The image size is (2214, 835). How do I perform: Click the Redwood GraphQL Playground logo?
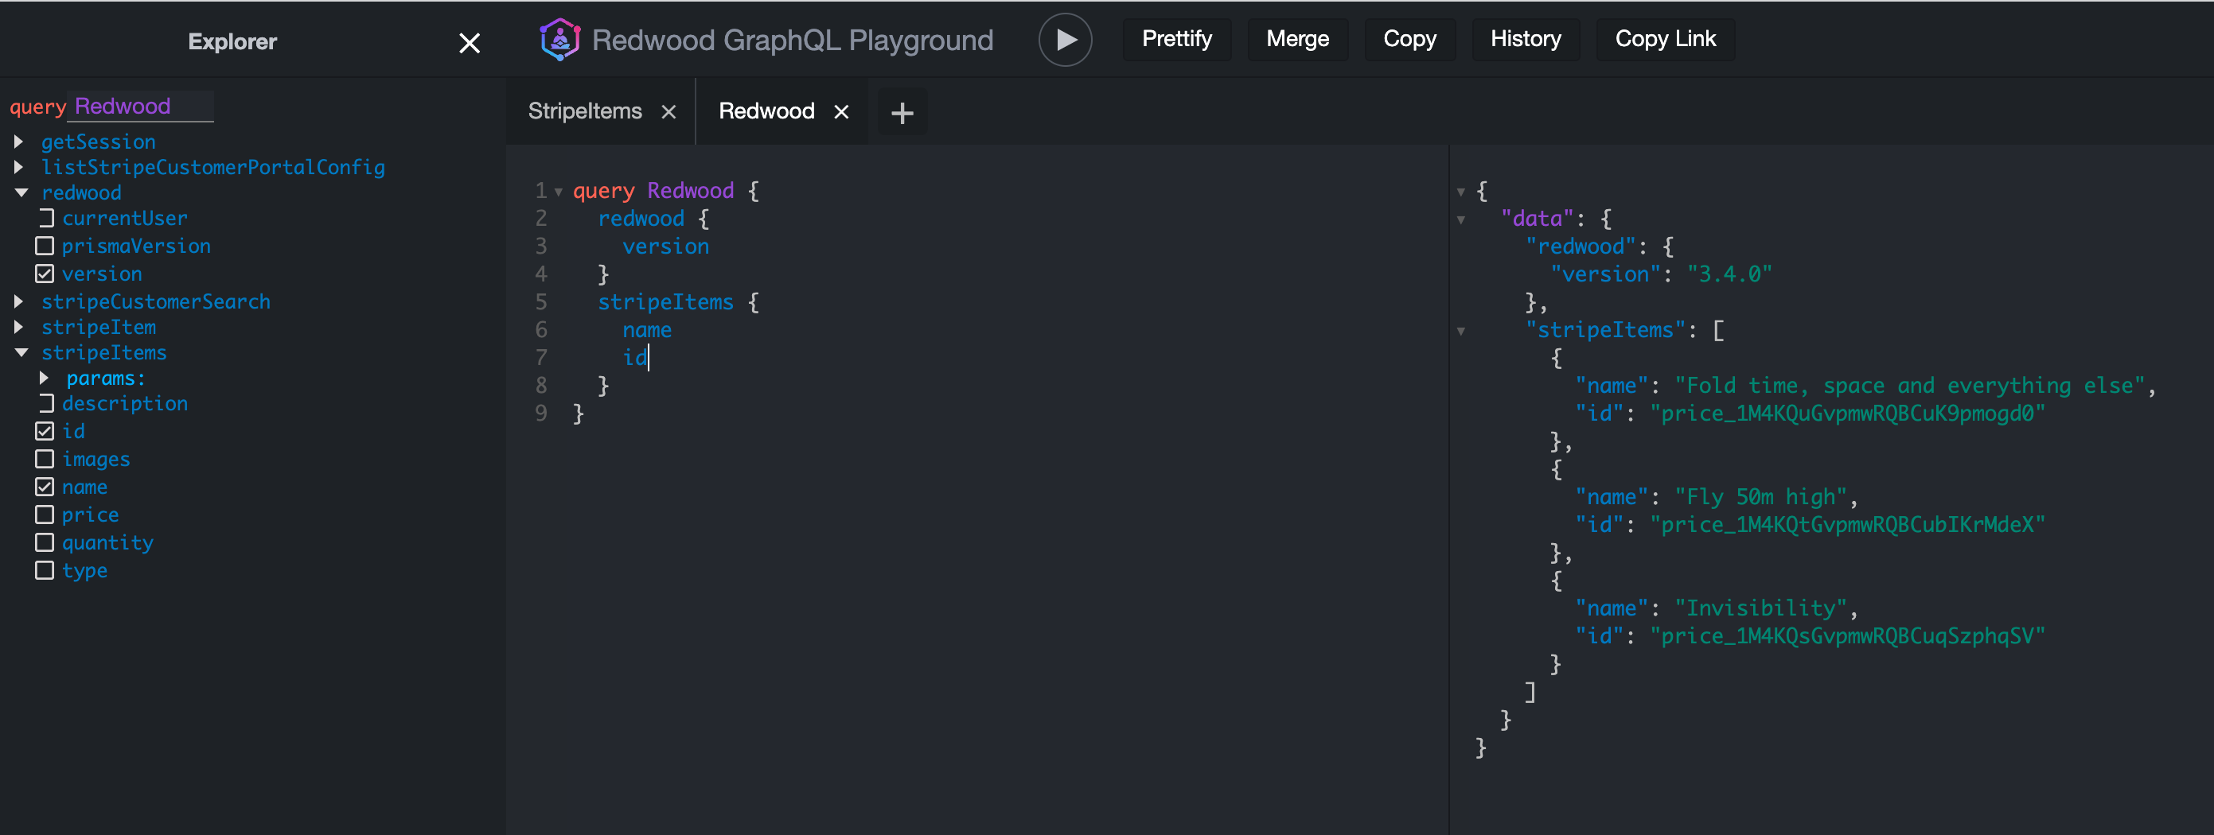pos(559,40)
